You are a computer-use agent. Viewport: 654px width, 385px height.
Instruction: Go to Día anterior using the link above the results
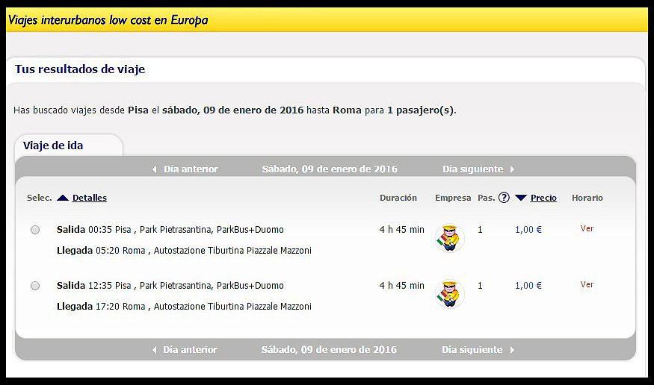click(191, 169)
